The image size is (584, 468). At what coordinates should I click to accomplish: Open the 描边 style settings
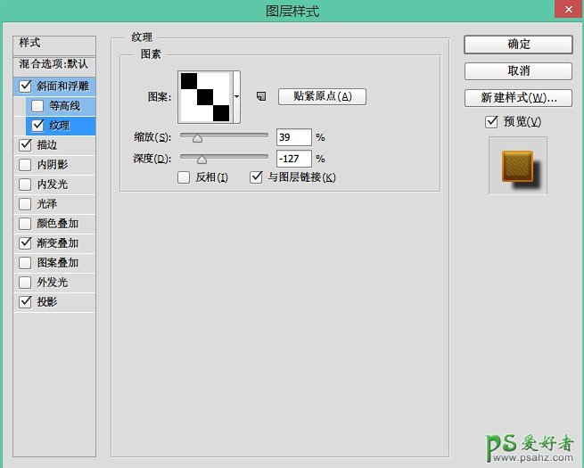(x=47, y=144)
